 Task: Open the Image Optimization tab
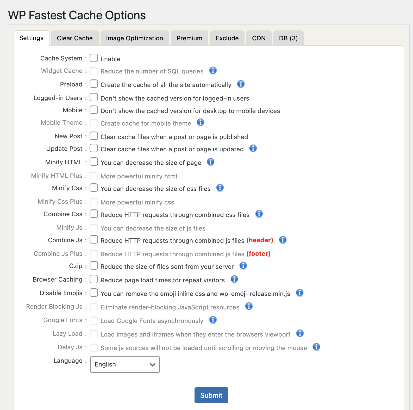click(134, 38)
